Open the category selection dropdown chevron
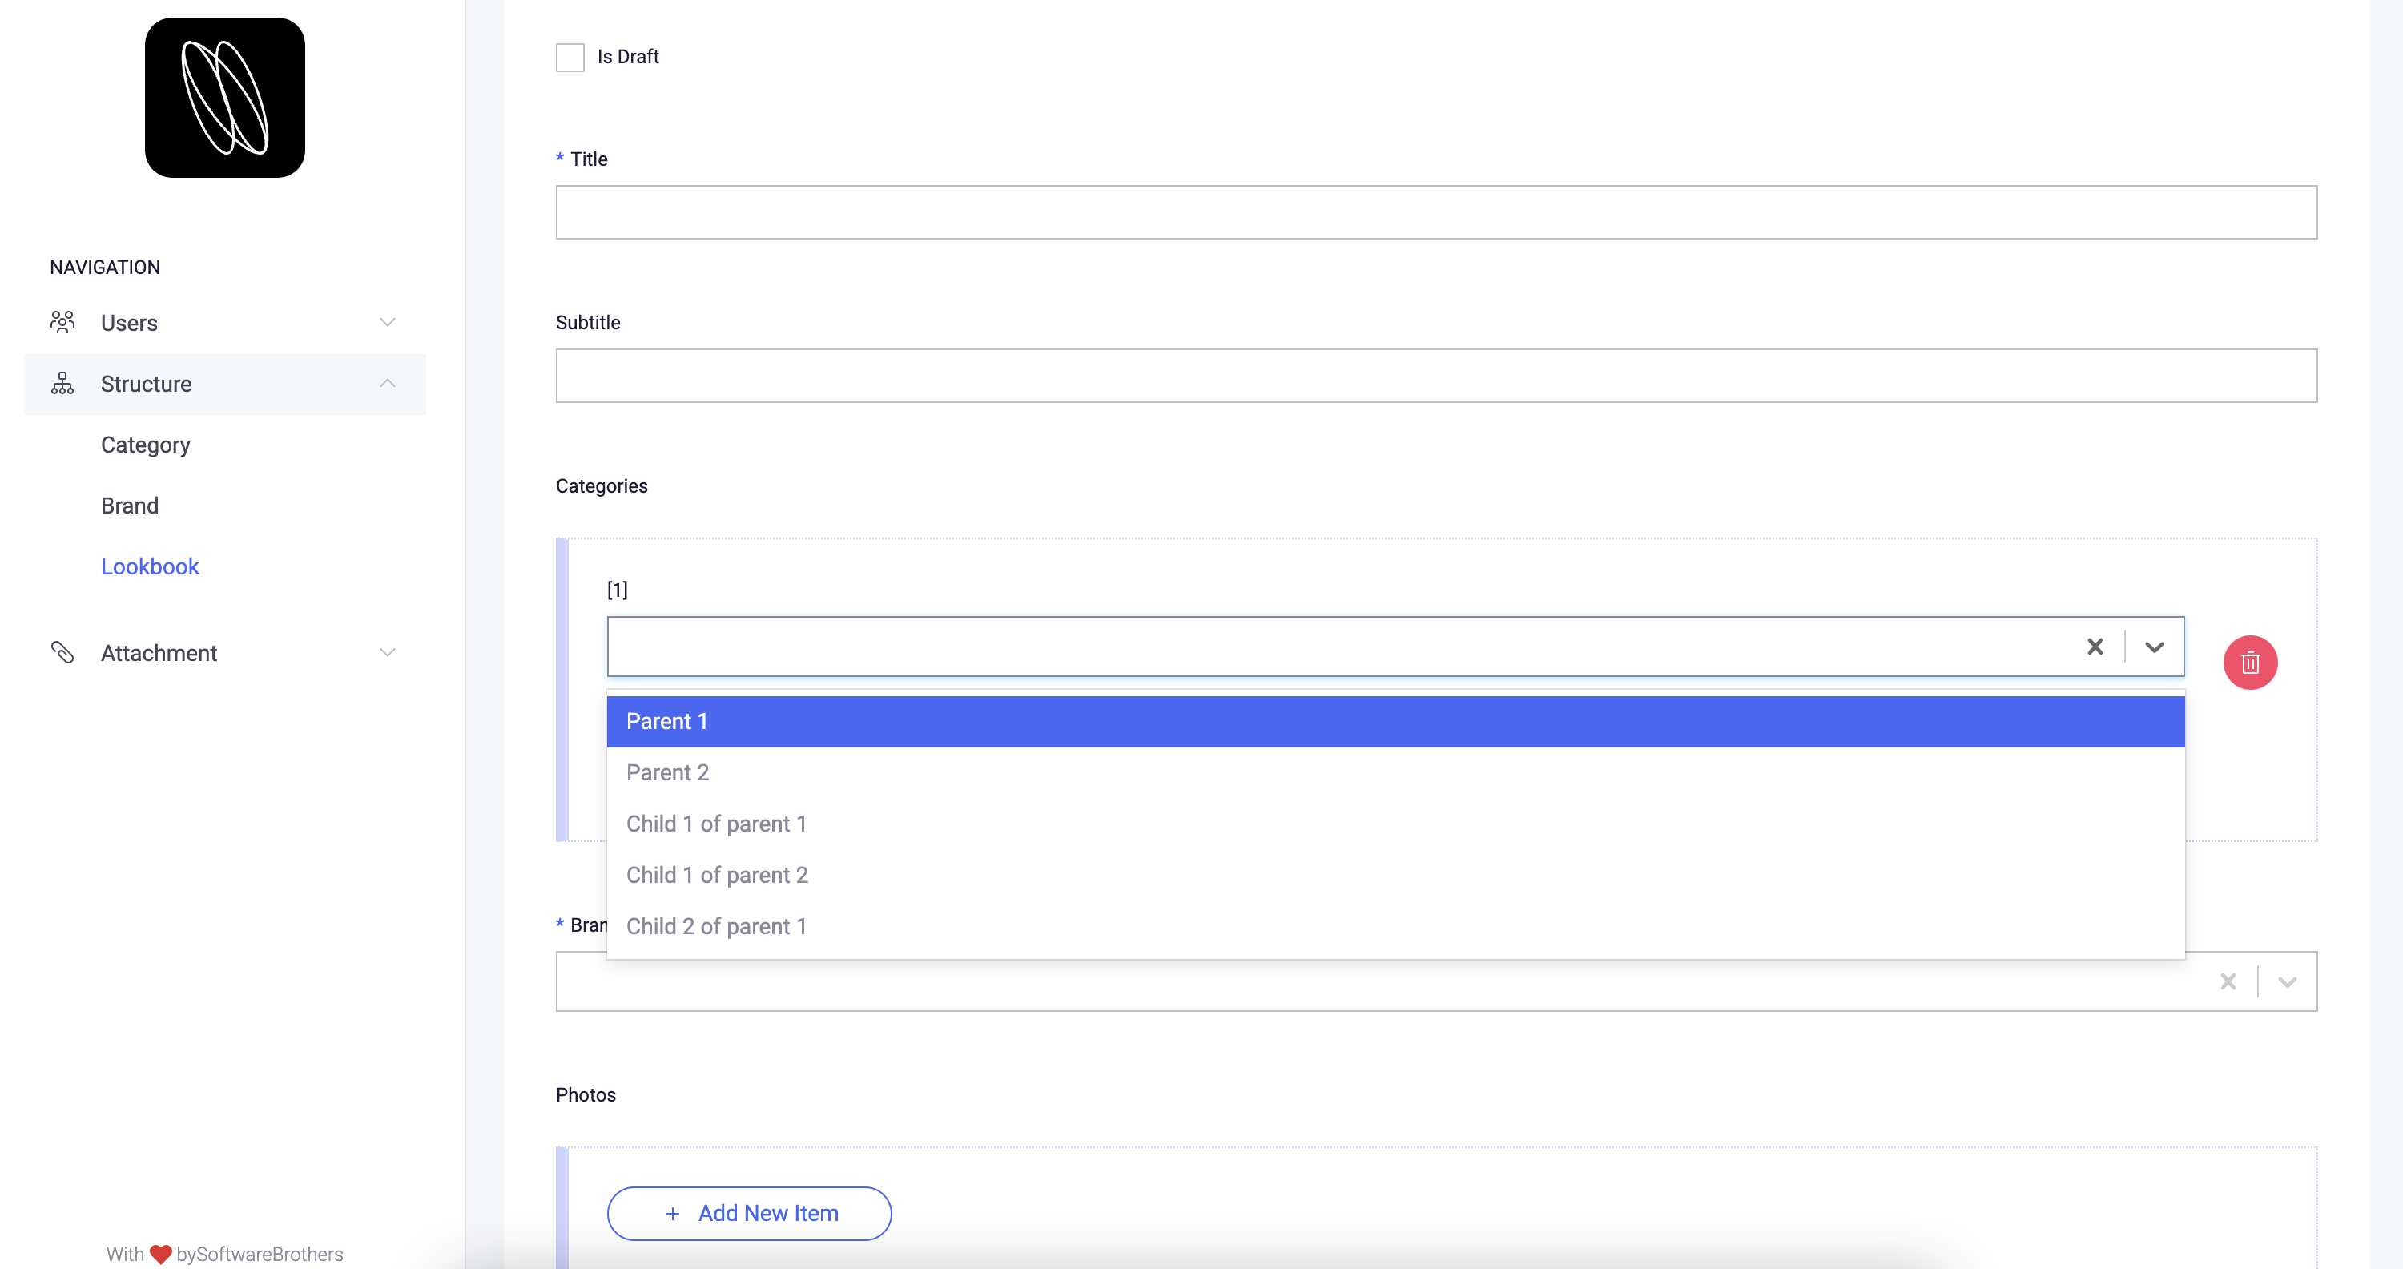2403x1269 pixels. (x=2155, y=646)
